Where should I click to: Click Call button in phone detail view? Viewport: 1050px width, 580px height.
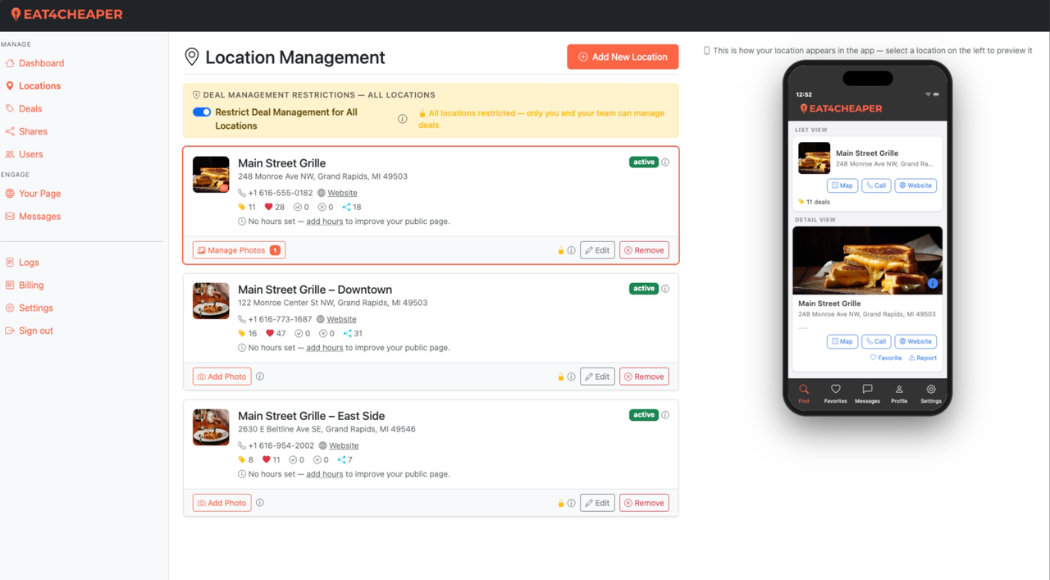[x=876, y=341]
